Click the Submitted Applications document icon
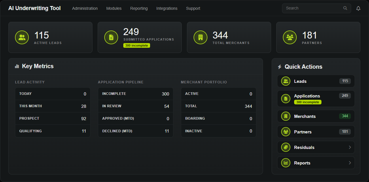This screenshot has width=369, height=182. (x=111, y=37)
